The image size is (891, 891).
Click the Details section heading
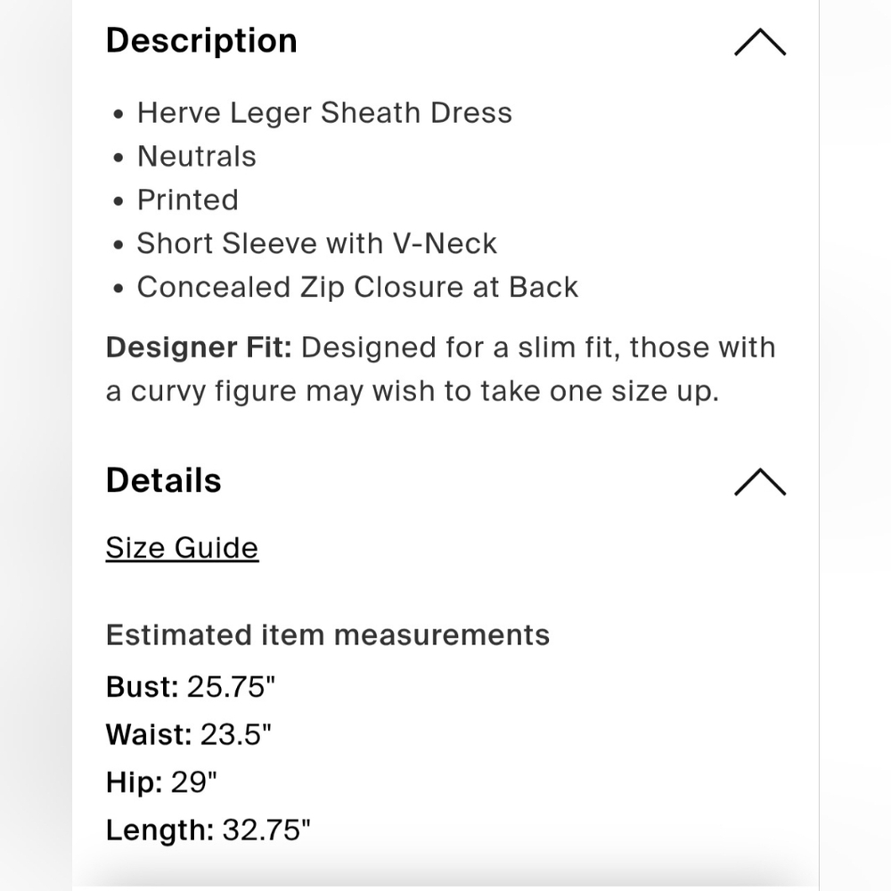click(x=164, y=481)
